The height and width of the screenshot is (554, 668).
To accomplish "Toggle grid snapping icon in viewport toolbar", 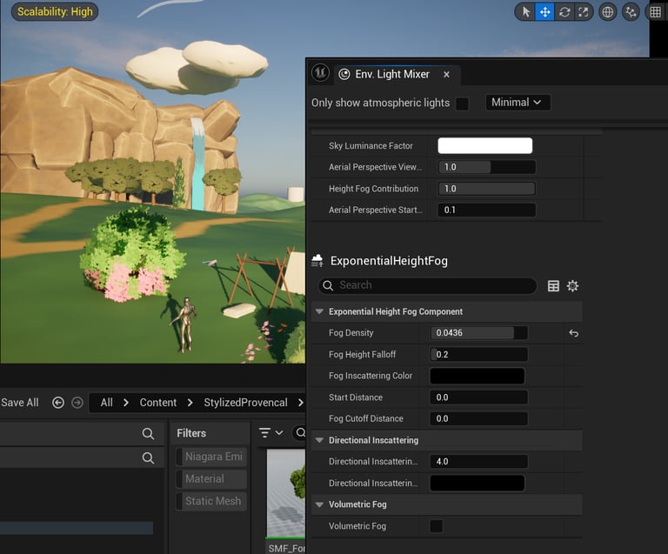I will [655, 12].
